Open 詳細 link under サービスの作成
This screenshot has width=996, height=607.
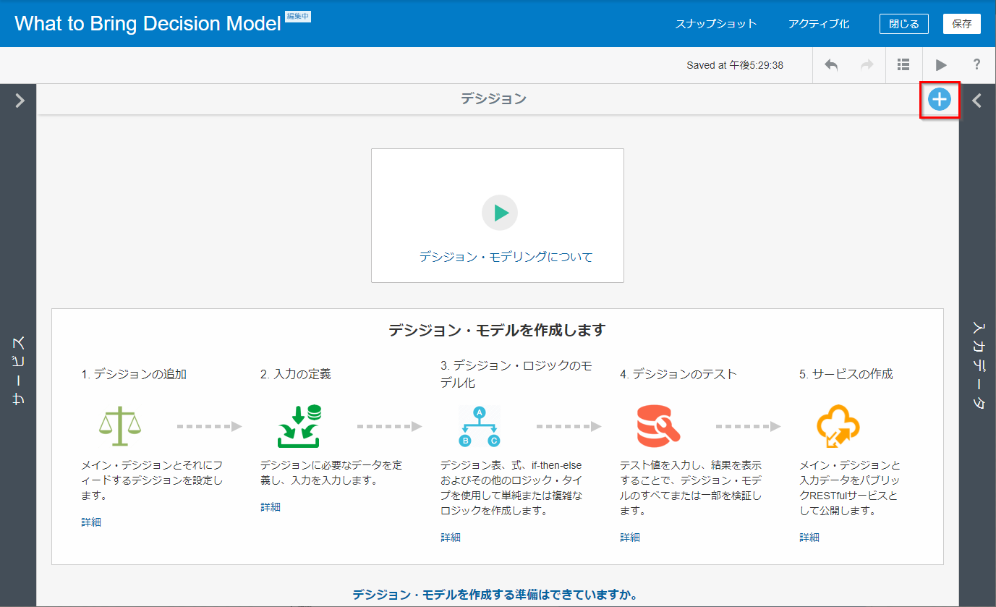[x=809, y=537]
